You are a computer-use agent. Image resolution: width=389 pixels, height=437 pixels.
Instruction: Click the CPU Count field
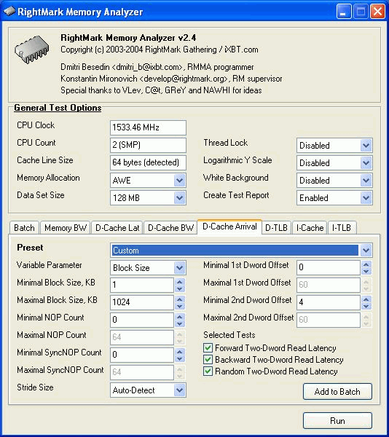coord(148,145)
